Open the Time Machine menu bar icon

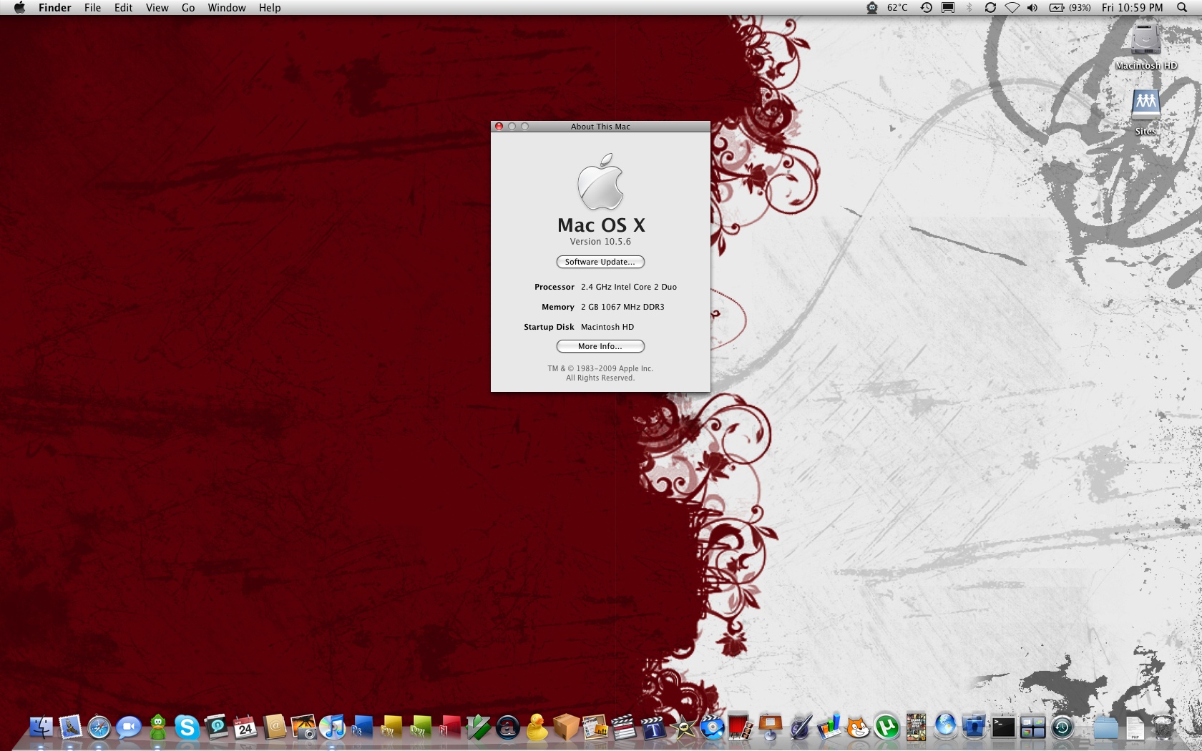click(927, 7)
